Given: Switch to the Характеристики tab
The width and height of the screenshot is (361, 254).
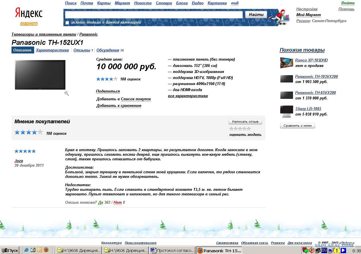Looking at the screenshot, I should pyautogui.click(x=53, y=50).
